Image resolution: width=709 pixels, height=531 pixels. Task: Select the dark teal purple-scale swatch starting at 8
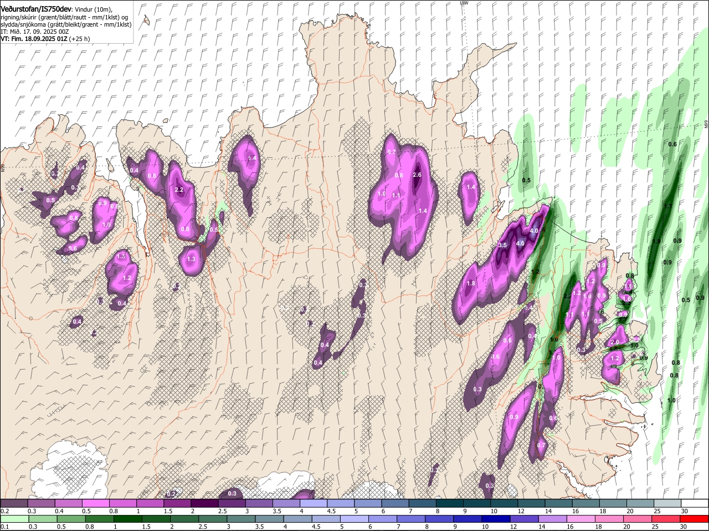pyautogui.click(x=449, y=503)
